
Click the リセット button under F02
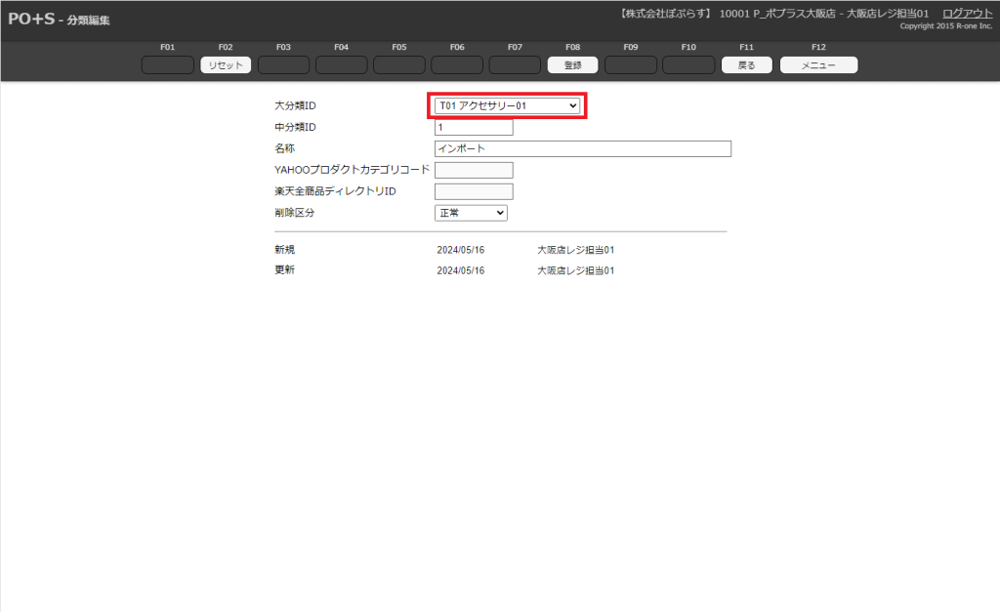point(226,65)
